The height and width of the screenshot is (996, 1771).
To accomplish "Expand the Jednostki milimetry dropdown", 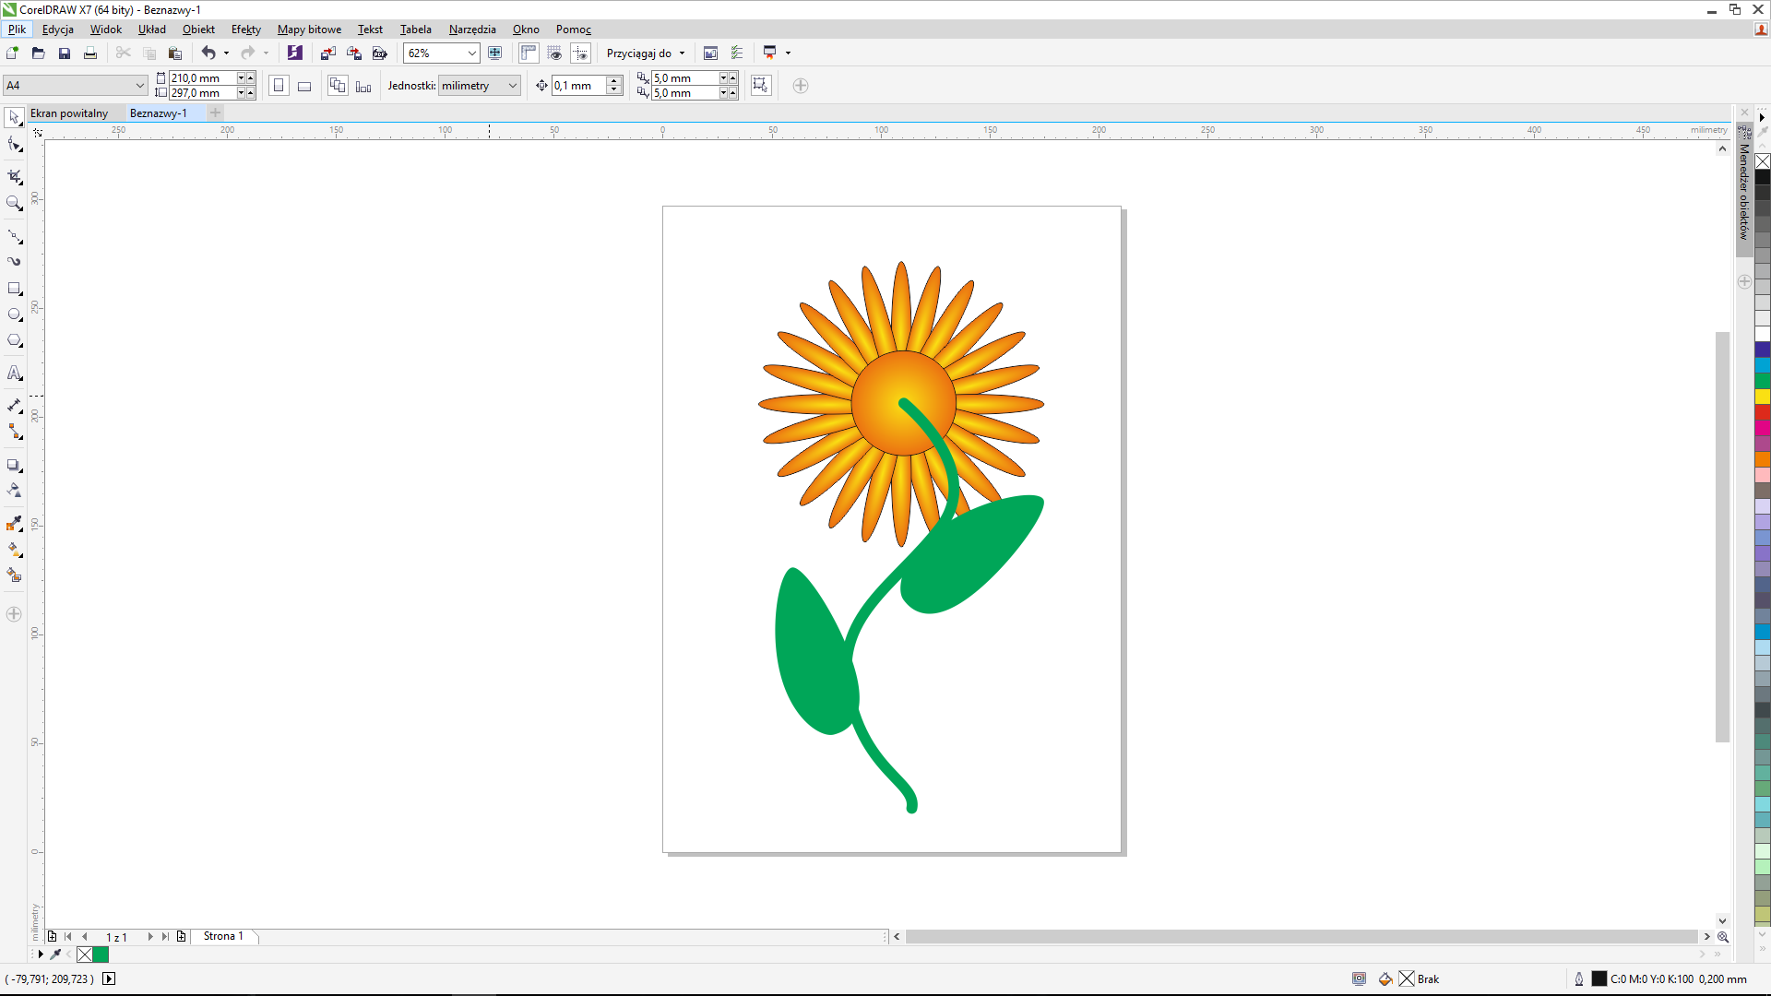I will 512,86.
